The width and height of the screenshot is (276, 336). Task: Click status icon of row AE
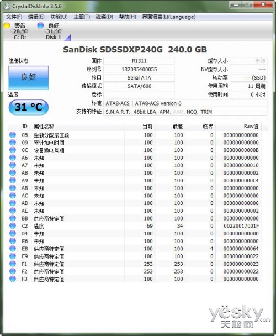pos(13,211)
